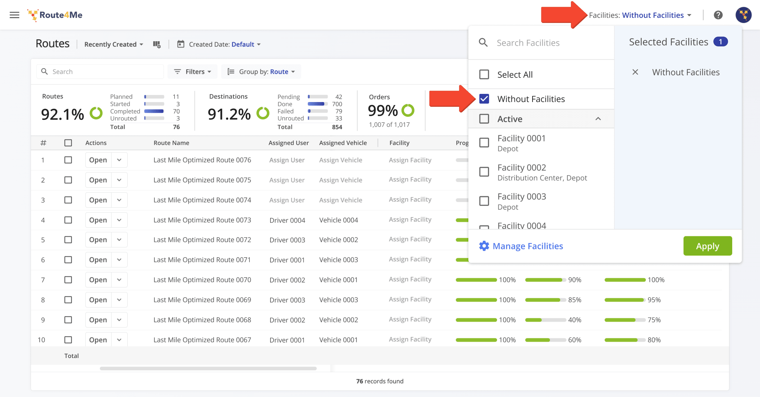Screen dimensions: 760x397
Task: Collapse the Active facilities group
Action: [598, 119]
